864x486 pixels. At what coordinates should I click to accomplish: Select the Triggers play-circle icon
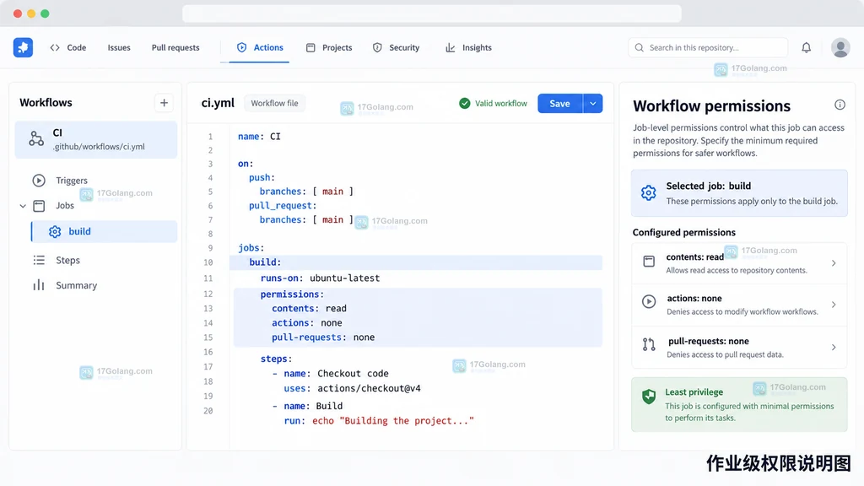pyautogui.click(x=39, y=181)
